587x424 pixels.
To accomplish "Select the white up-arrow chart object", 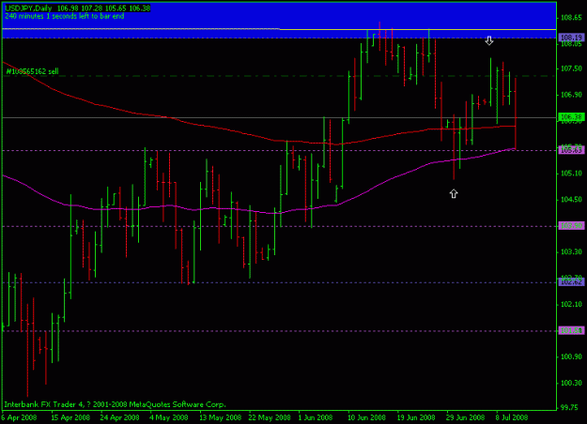I will pos(454,193).
